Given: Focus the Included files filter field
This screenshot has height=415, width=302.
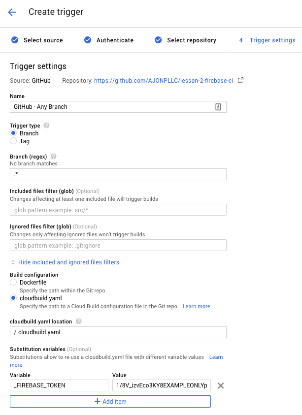Looking at the screenshot, I should pyautogui.click(x=118, y=210).
